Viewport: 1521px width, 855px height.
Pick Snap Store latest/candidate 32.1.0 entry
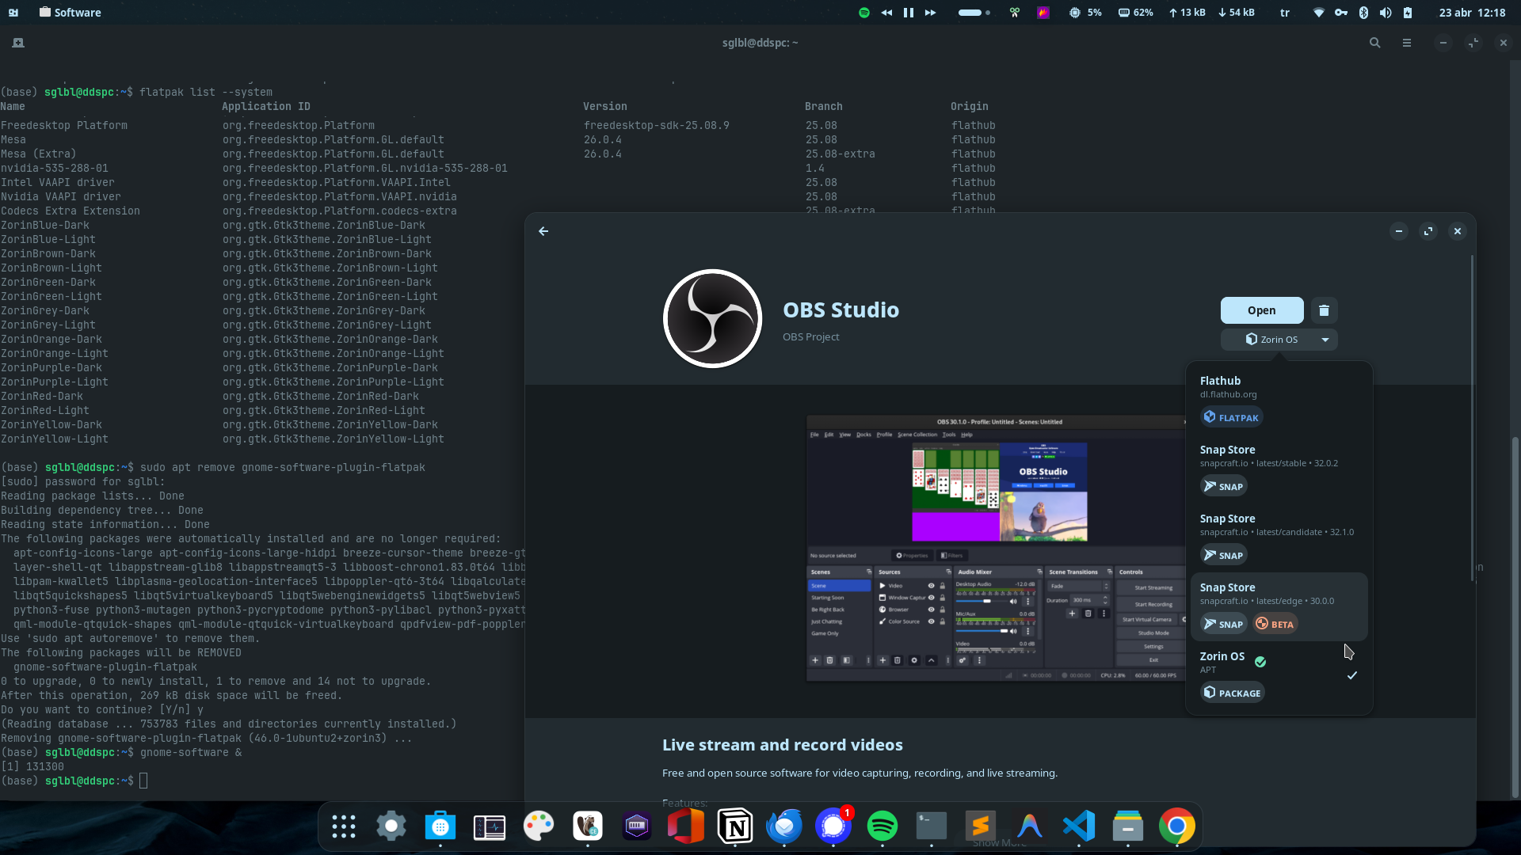point(1279,538)
